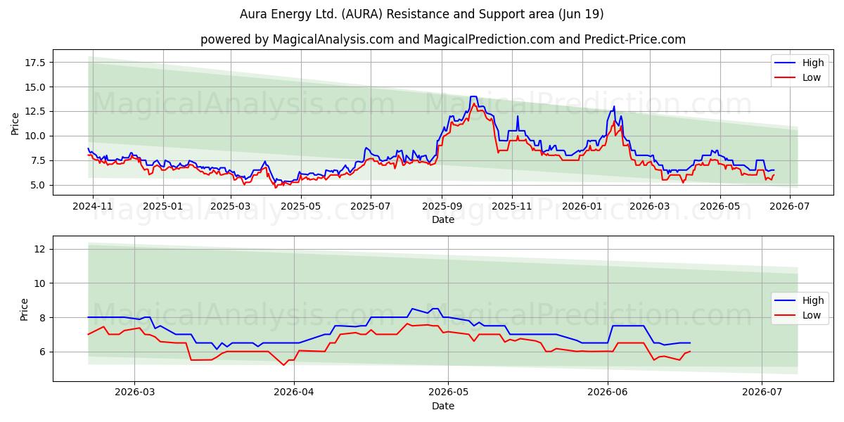Image resolution: width=844 pixels, height=422 pixels.
Task: Click the '17.5' price tick label
Action: (x=36, y=63)
